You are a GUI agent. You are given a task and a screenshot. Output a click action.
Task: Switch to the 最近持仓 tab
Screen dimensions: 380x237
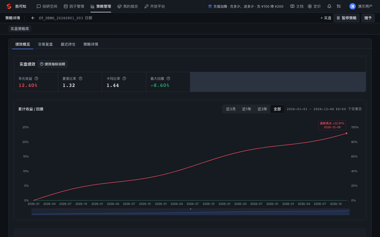pos(68,44)
